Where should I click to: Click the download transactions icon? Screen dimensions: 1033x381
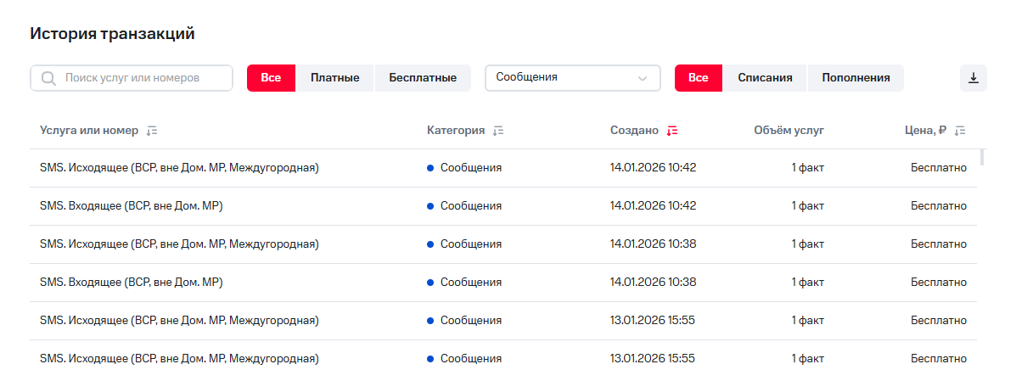pos(974,78)
